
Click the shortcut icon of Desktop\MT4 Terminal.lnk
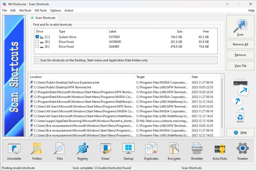coord(31,87)
